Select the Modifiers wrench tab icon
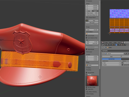 [x=116, y=45]
